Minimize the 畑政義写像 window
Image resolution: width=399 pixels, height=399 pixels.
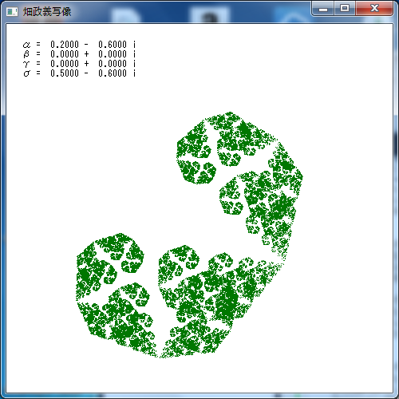(323, 9)
